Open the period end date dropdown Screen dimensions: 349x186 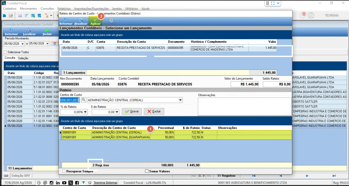[48, 44]
